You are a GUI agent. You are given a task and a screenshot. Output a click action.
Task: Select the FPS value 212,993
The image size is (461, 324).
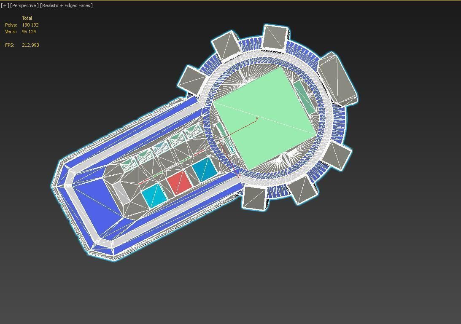(30, 45)
